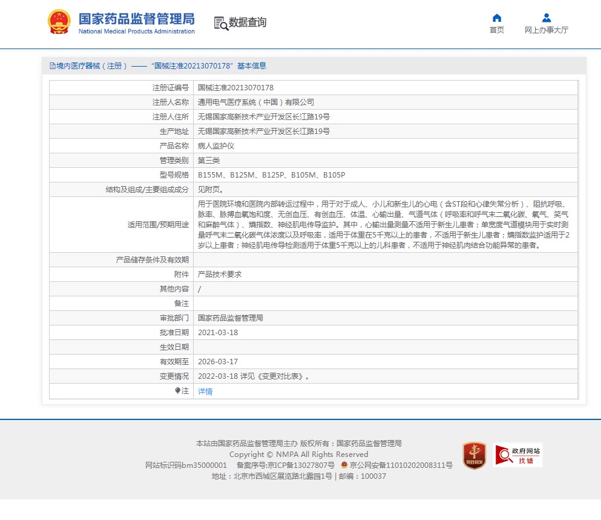Click 国家药品监督管理局 header title
Image resolution: width=601 pixels, height=520 pixels.
(136, 19)
